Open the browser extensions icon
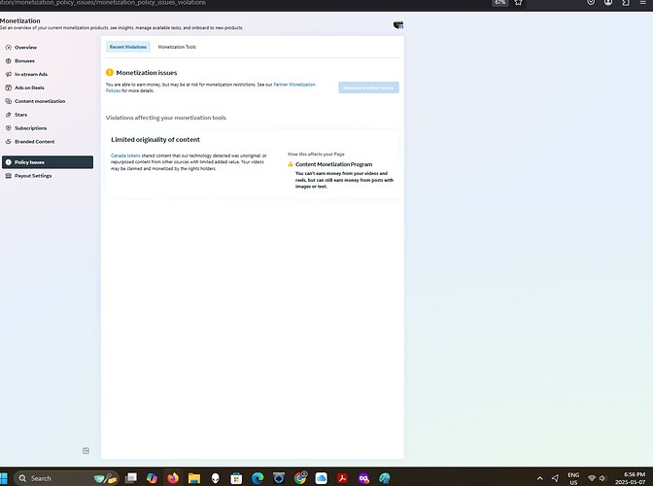653x486 pixels. click(626, 3)
